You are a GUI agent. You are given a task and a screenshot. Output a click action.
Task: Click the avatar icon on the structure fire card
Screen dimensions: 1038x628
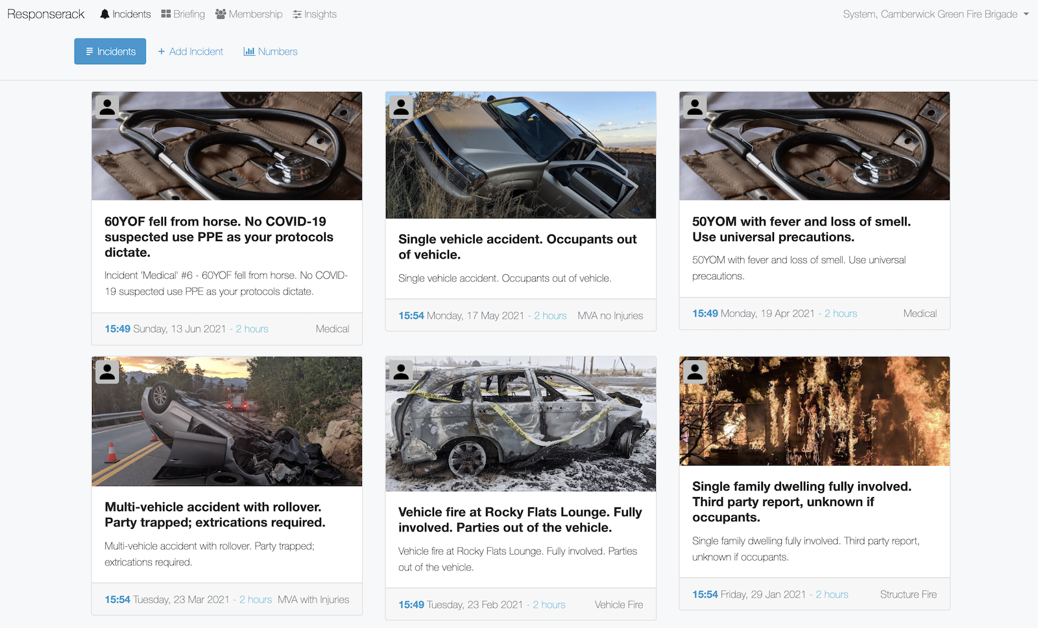point(694,371)
